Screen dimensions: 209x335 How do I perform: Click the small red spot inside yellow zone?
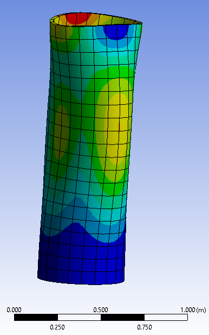[119, 127]
